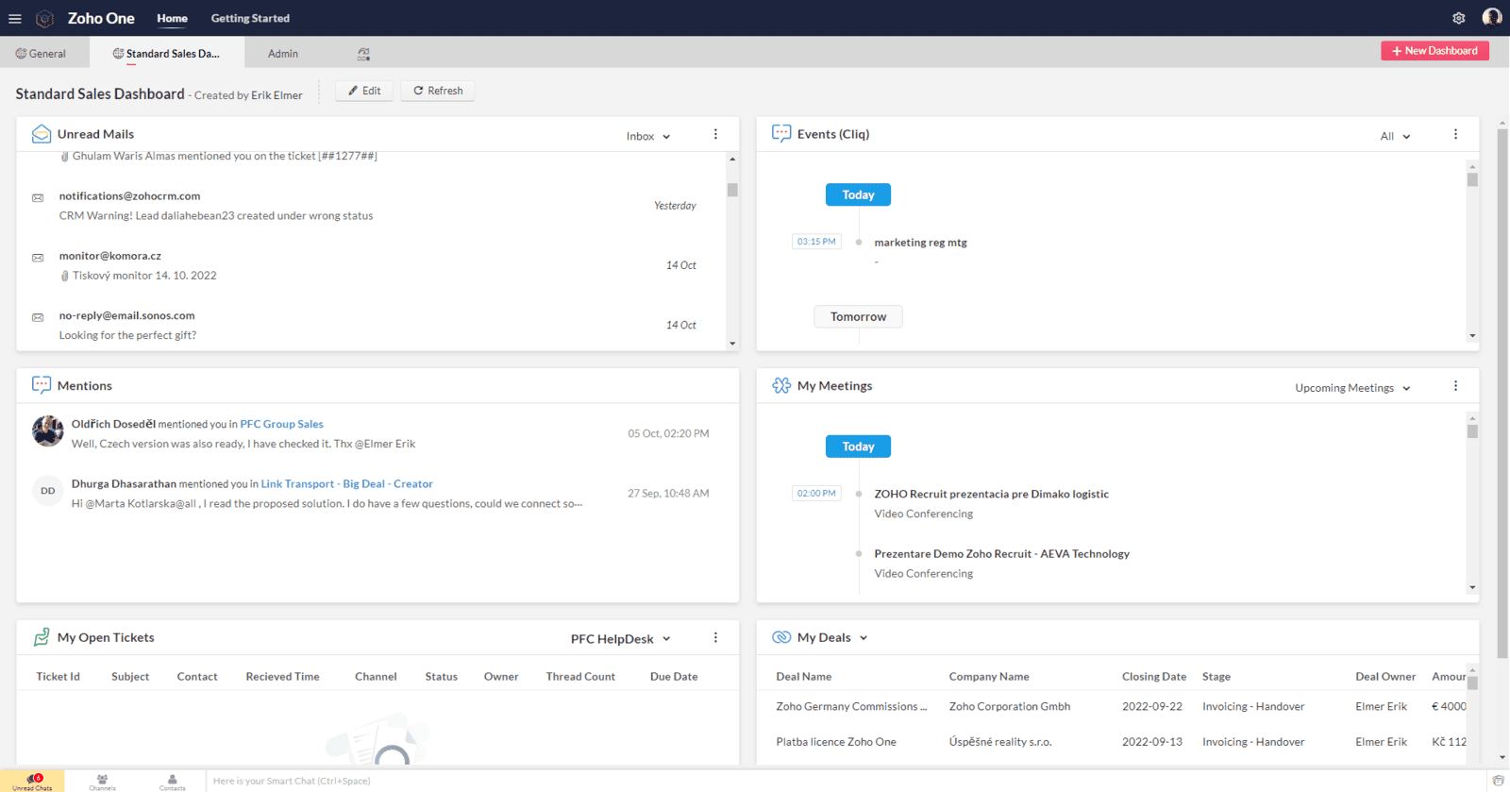Screen dimensions: 1510x792
Task: Expand the Upcoming Meetings dropdown
Action: tap(1352, 388)
